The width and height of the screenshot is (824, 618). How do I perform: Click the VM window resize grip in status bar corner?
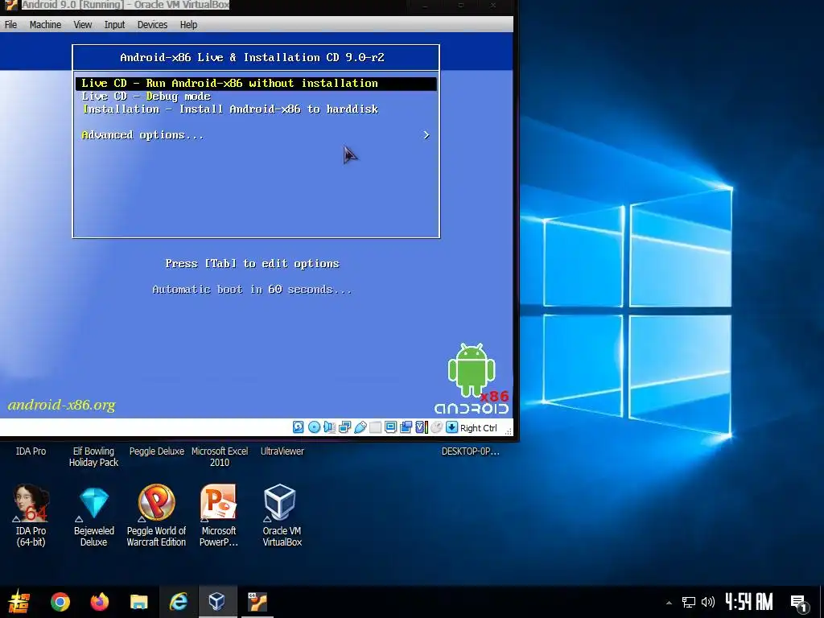(x=509, y=431)
